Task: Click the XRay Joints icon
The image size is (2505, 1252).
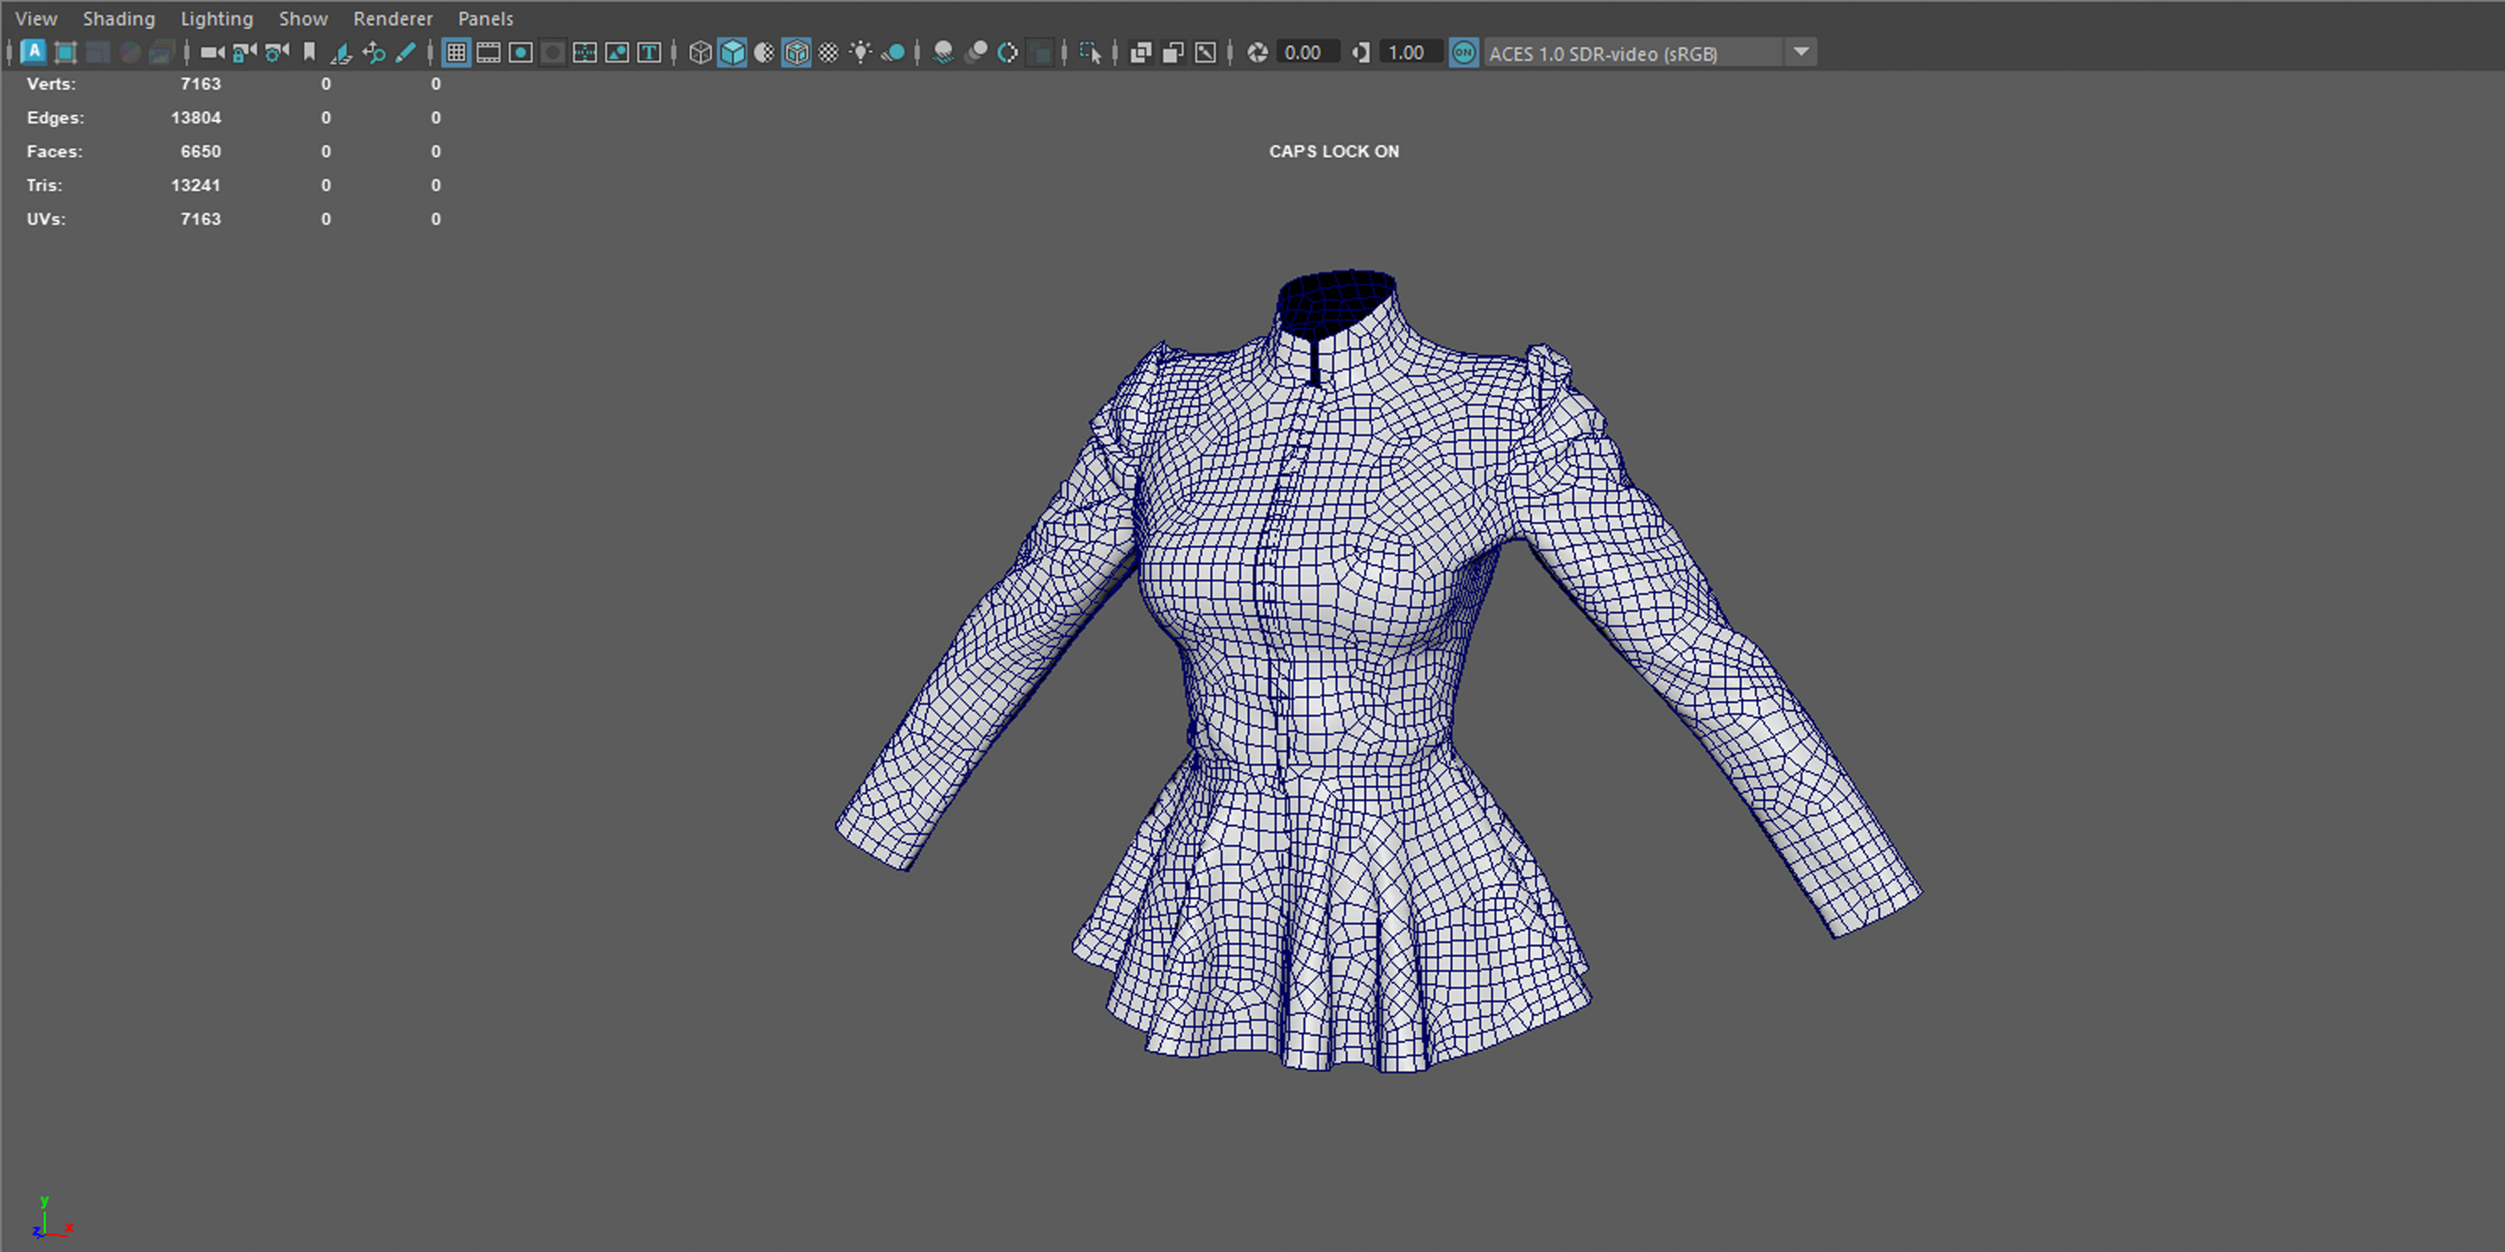Action: (x=1205, y=52)
